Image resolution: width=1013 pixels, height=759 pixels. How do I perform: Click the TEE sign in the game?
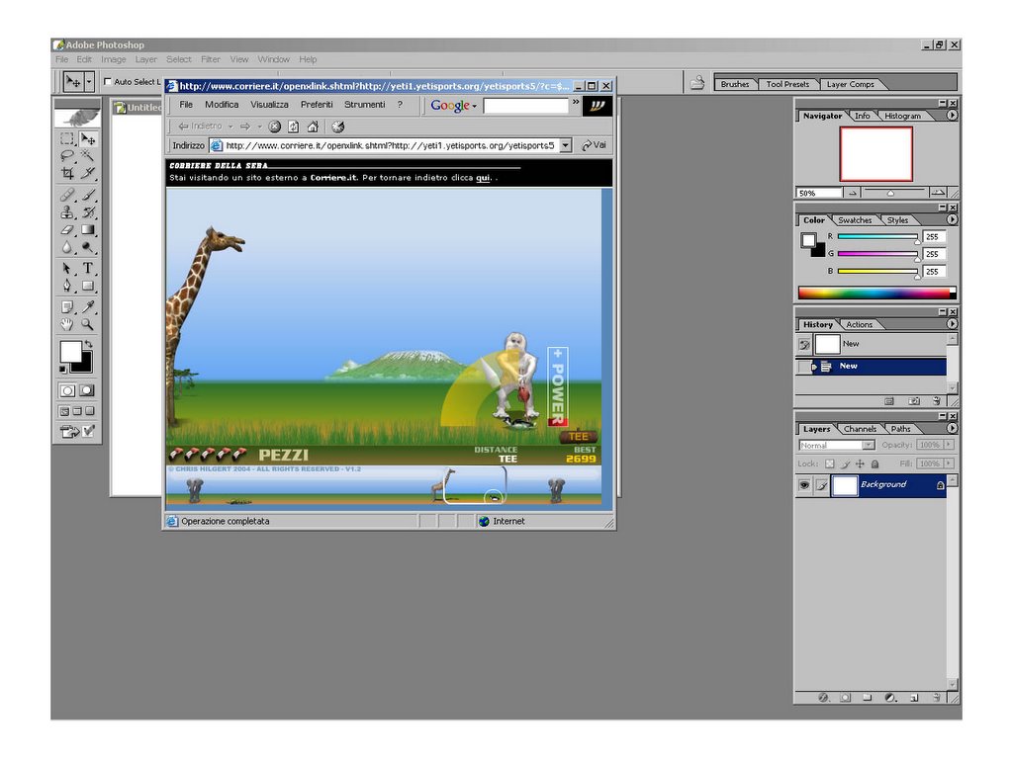click(578, 436)
